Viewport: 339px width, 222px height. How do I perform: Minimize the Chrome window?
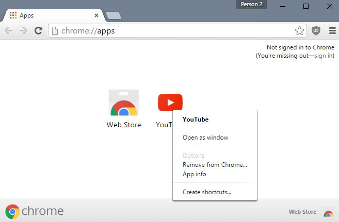click(283, 6)
